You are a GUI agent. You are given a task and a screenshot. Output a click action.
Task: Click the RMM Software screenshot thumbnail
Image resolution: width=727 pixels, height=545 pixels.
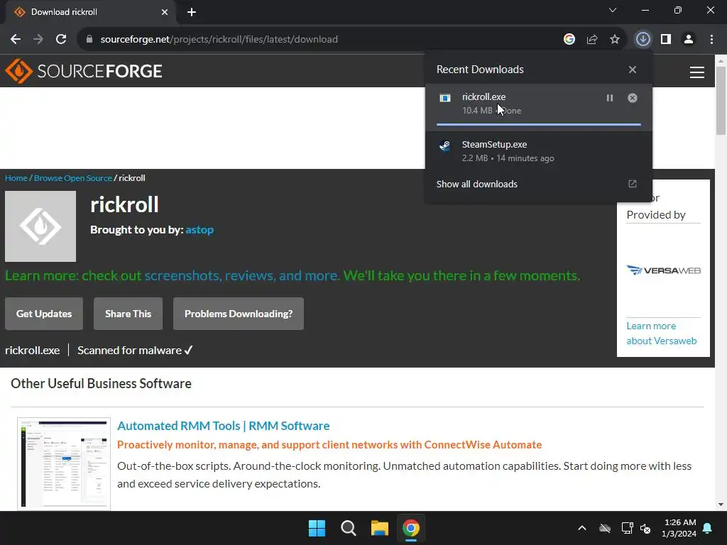tap(64, 463)
